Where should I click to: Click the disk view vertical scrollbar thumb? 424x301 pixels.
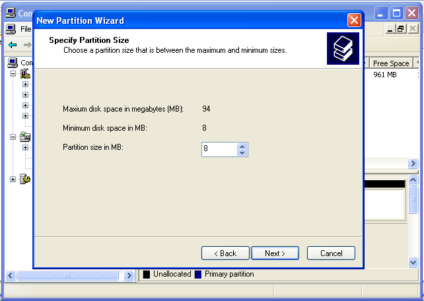click(413, 199)
